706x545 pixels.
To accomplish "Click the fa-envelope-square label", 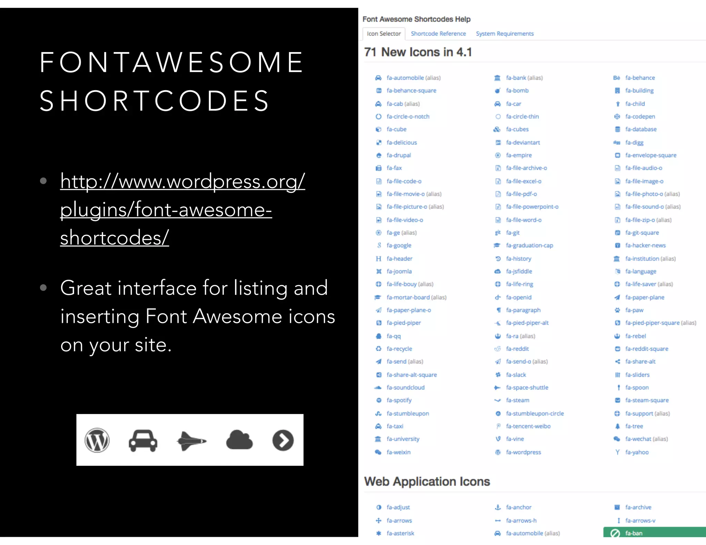I will point(651,155).
